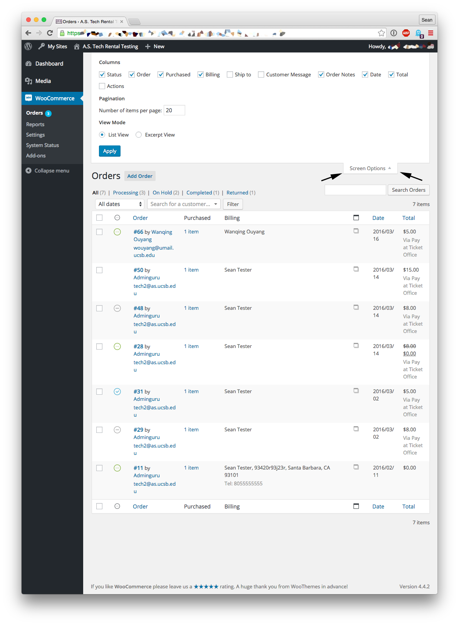Viewport: 459px width, 625px height.
Task: Filter orders by the Processing tab
Action: click(x=126, y=193)
